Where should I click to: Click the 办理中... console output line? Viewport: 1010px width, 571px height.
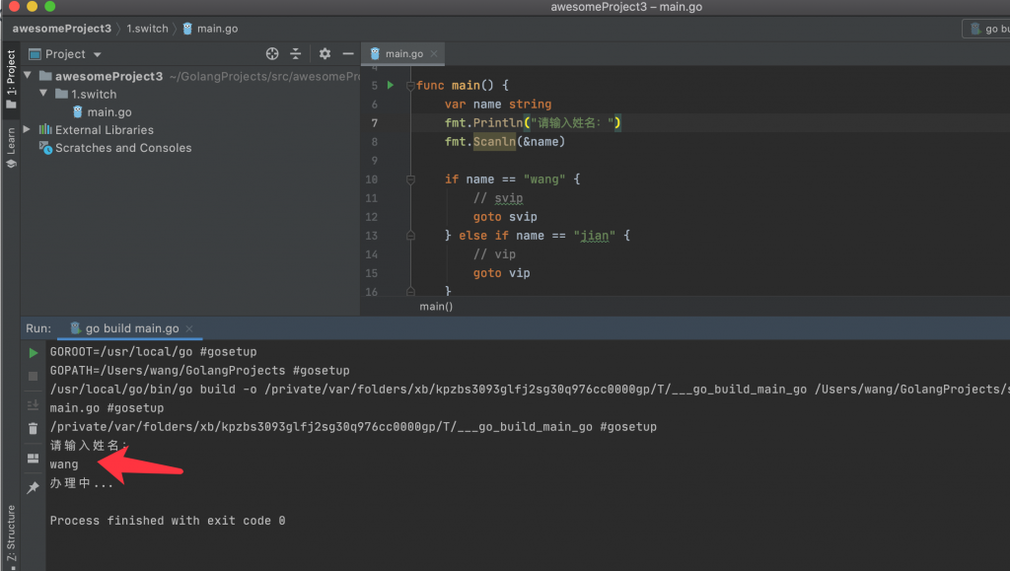point(82,483)
